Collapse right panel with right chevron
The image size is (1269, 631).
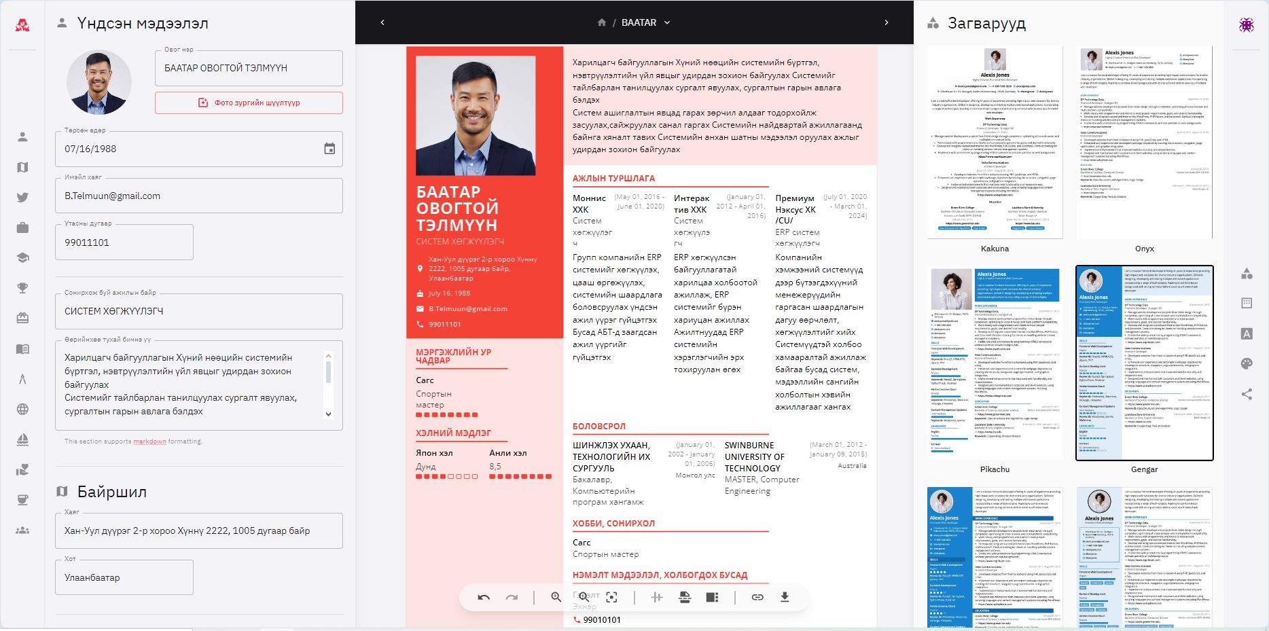[887, 22]
